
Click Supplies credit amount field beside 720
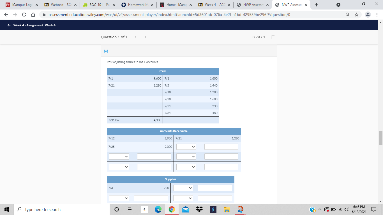pos(215,188)
